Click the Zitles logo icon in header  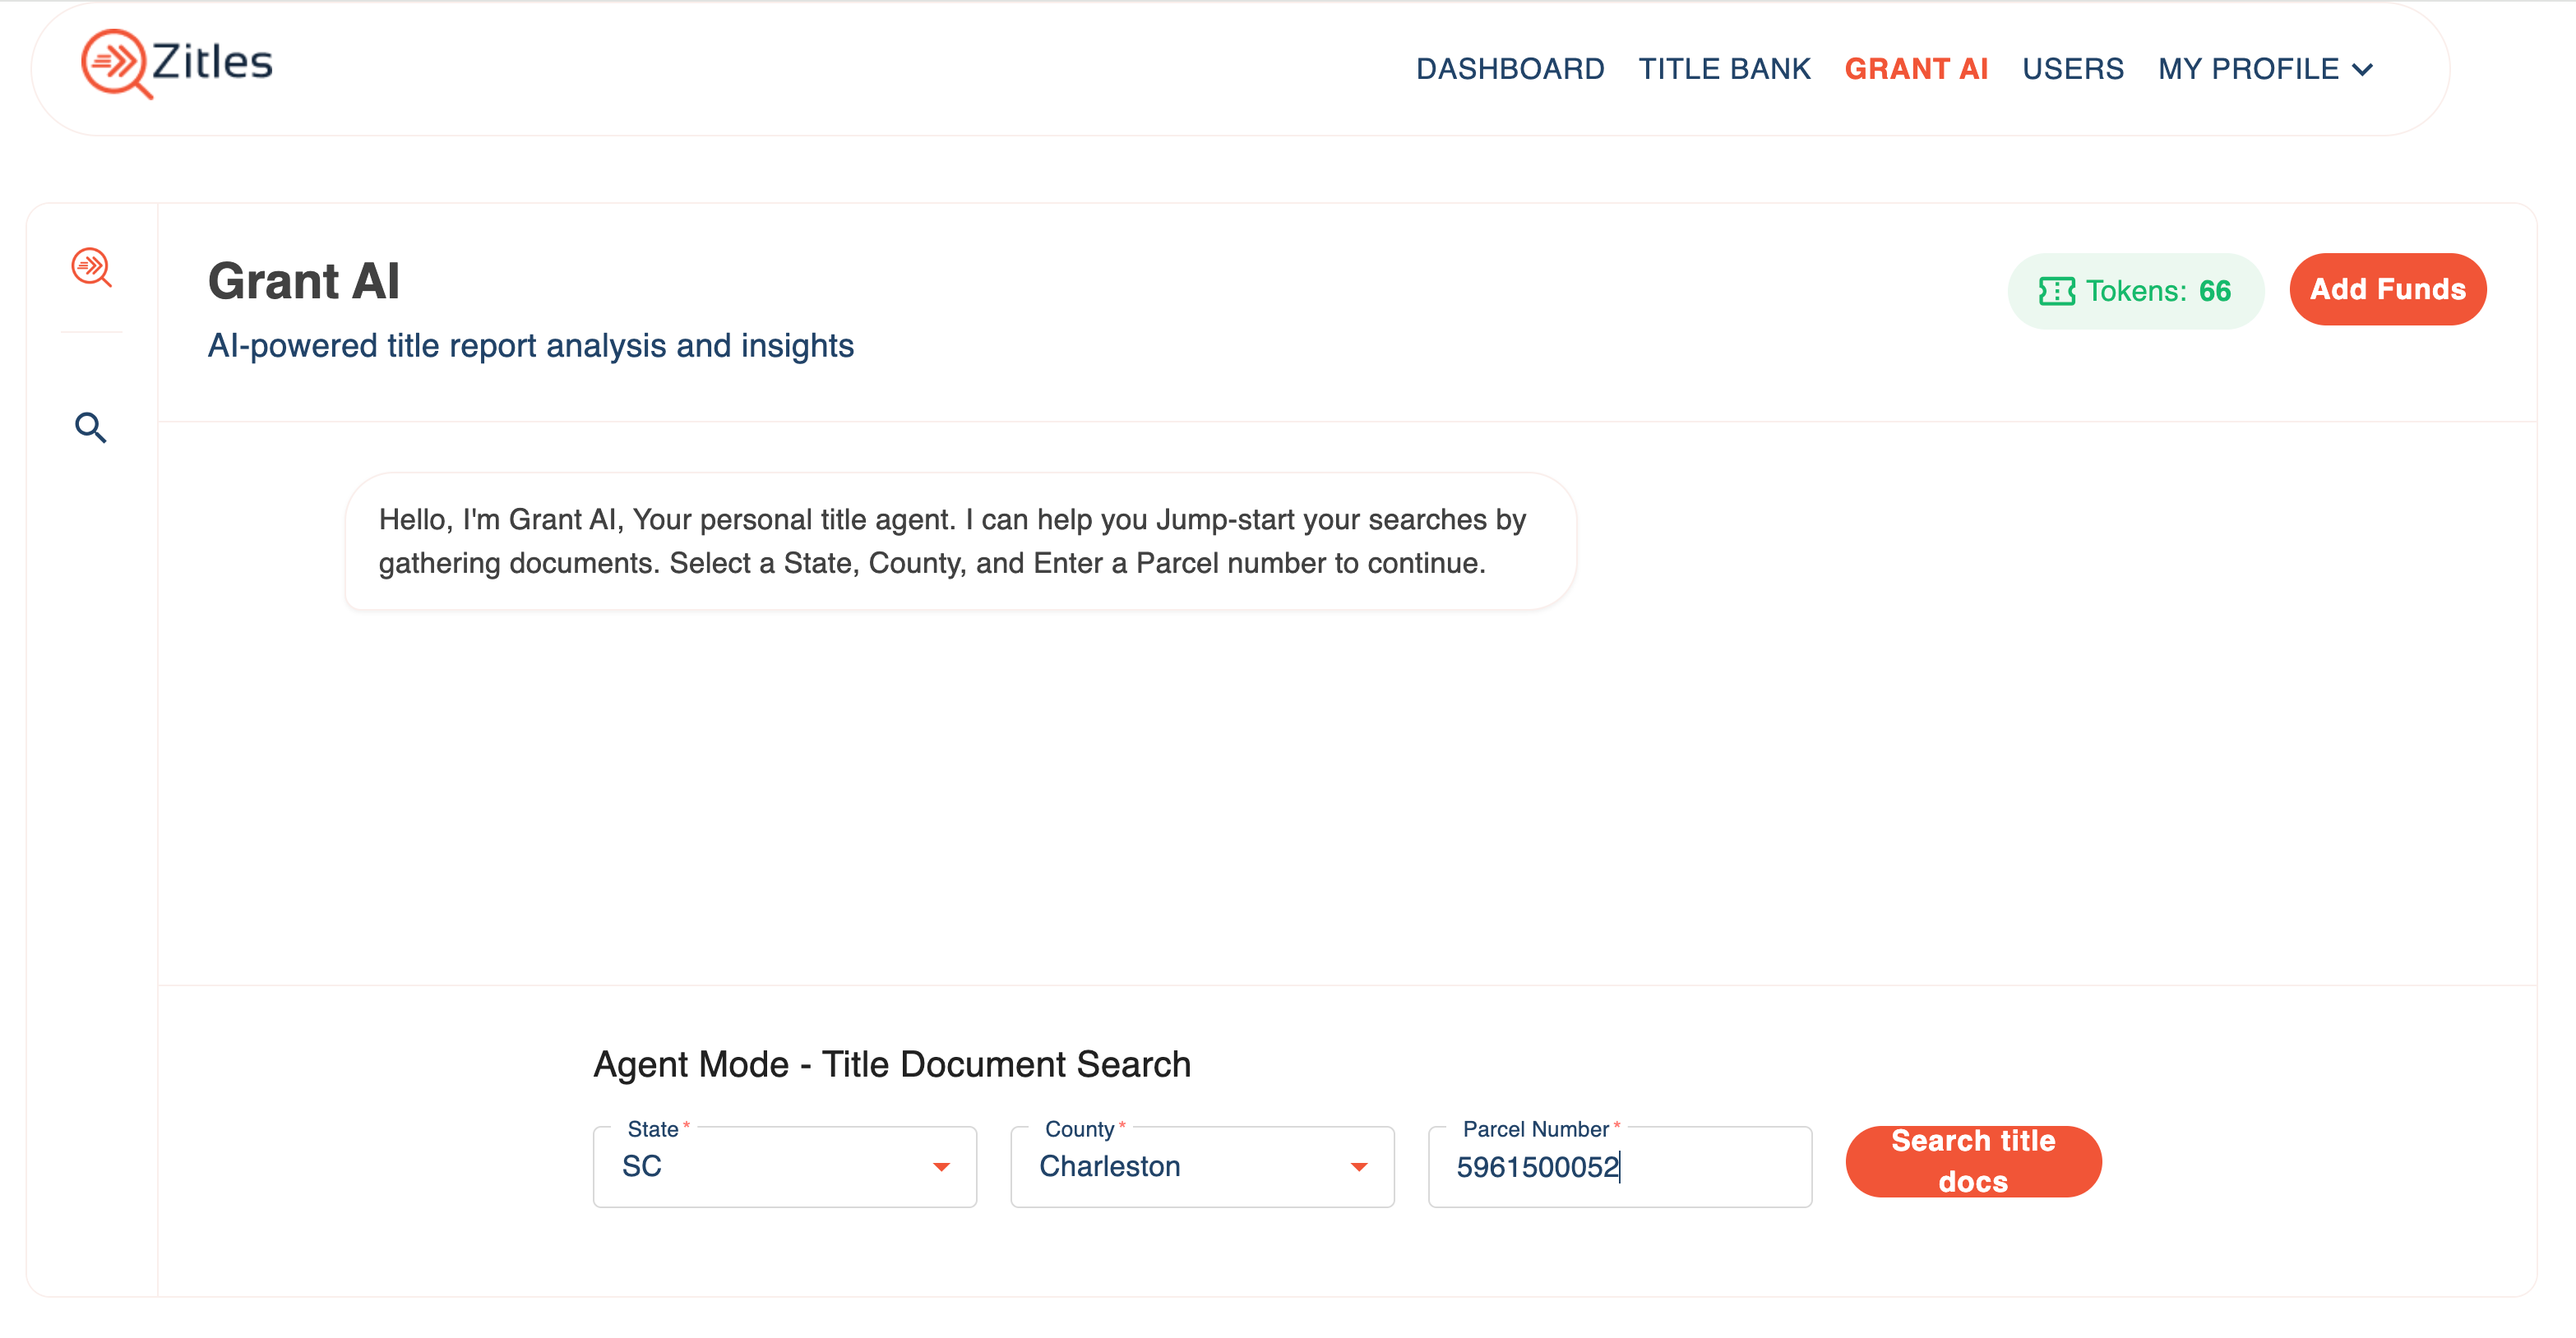tap(115, 63)
